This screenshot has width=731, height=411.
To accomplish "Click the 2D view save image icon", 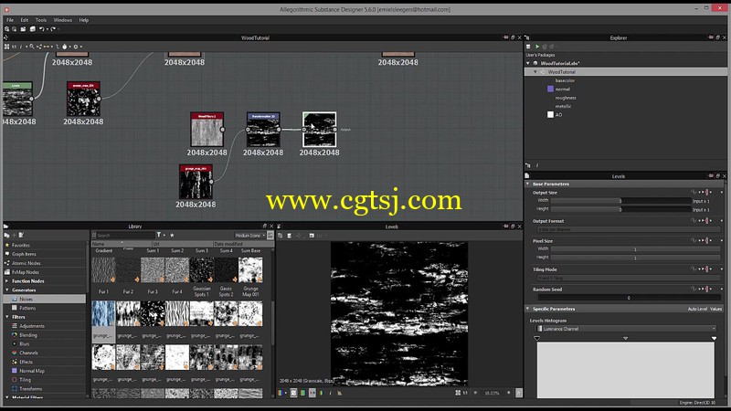I will pyautogui.click(x=290, y=236).
